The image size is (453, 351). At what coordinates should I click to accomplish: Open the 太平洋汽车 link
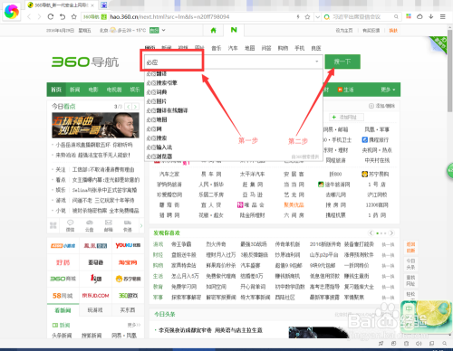click(x=253, y=174)
